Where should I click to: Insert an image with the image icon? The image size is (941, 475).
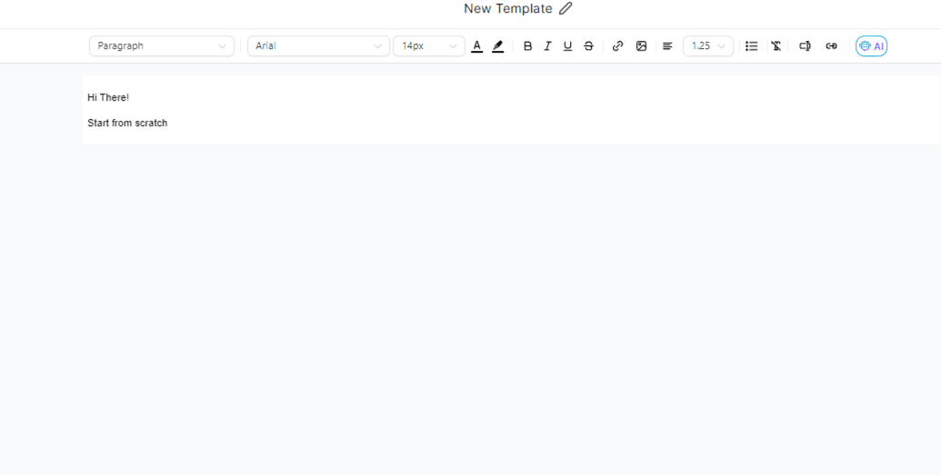[x=642, y=46]
